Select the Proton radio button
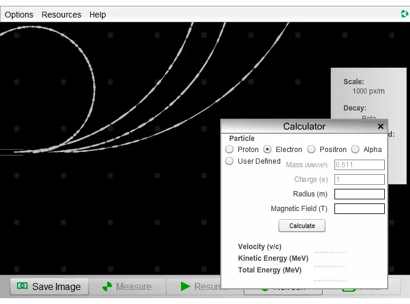Image resolution: width=410 pixels, height=304 pixels. point(230,149)
